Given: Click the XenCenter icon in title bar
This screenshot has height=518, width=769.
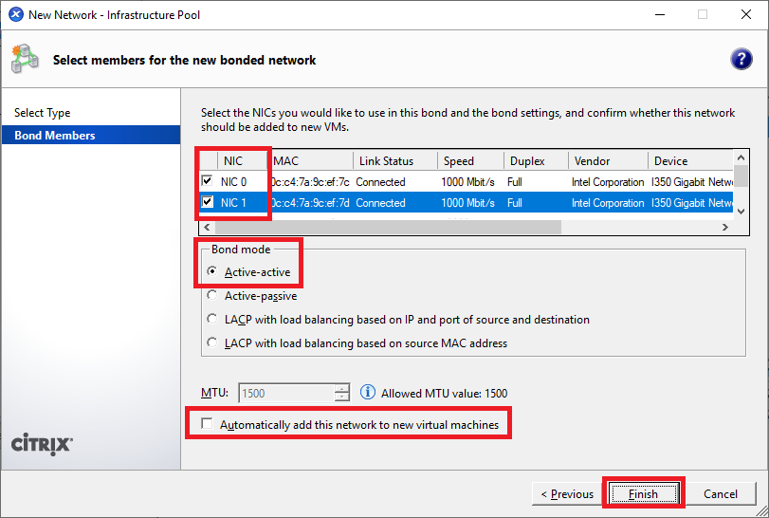Looking at the screenshot, I should (15, 15).
